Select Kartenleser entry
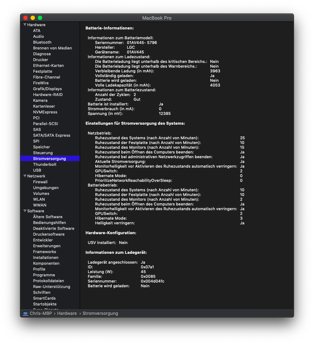The width and height of the screenshot is (314, 344). [x=44, y=106]
